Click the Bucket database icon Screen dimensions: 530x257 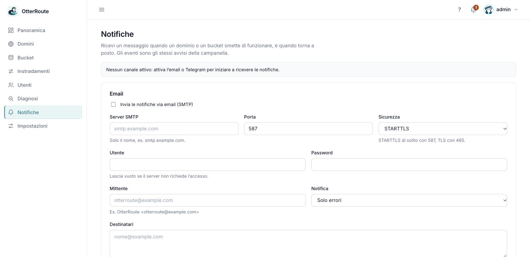11,58
